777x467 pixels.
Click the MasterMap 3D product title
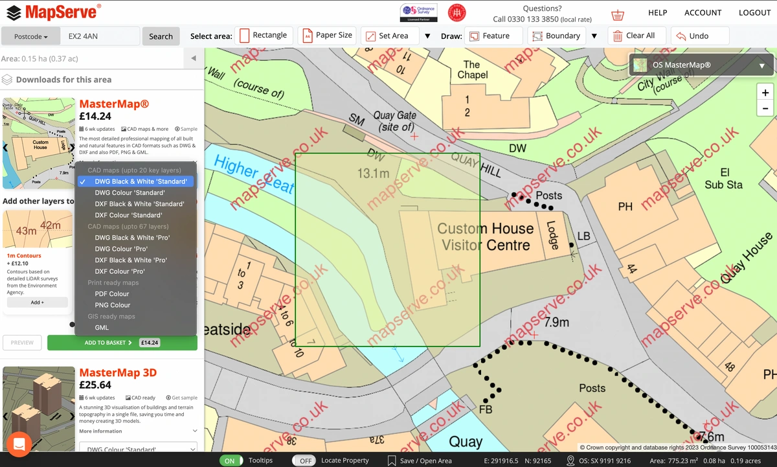tap(118, 372)
